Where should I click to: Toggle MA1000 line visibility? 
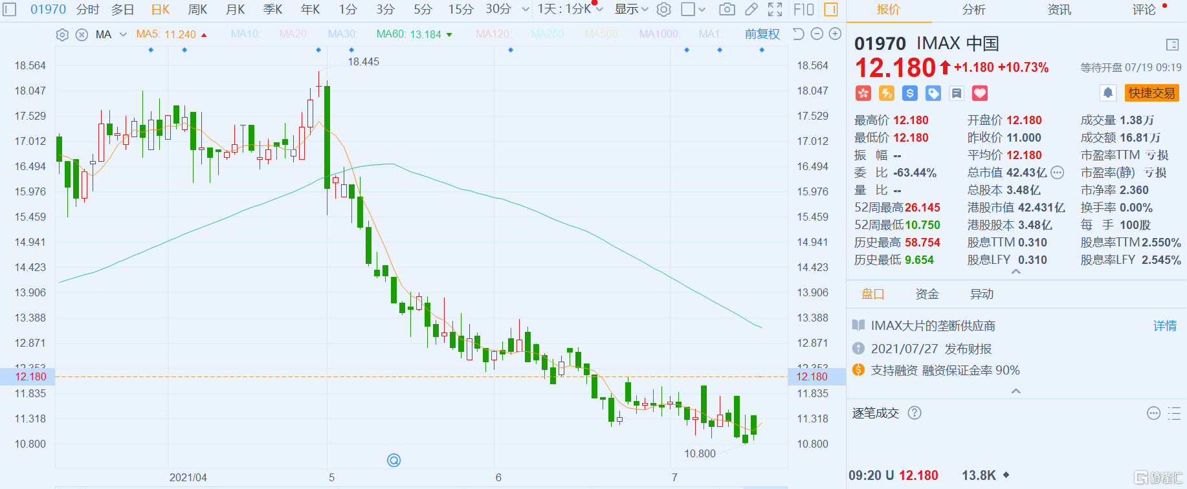[660, 34]
